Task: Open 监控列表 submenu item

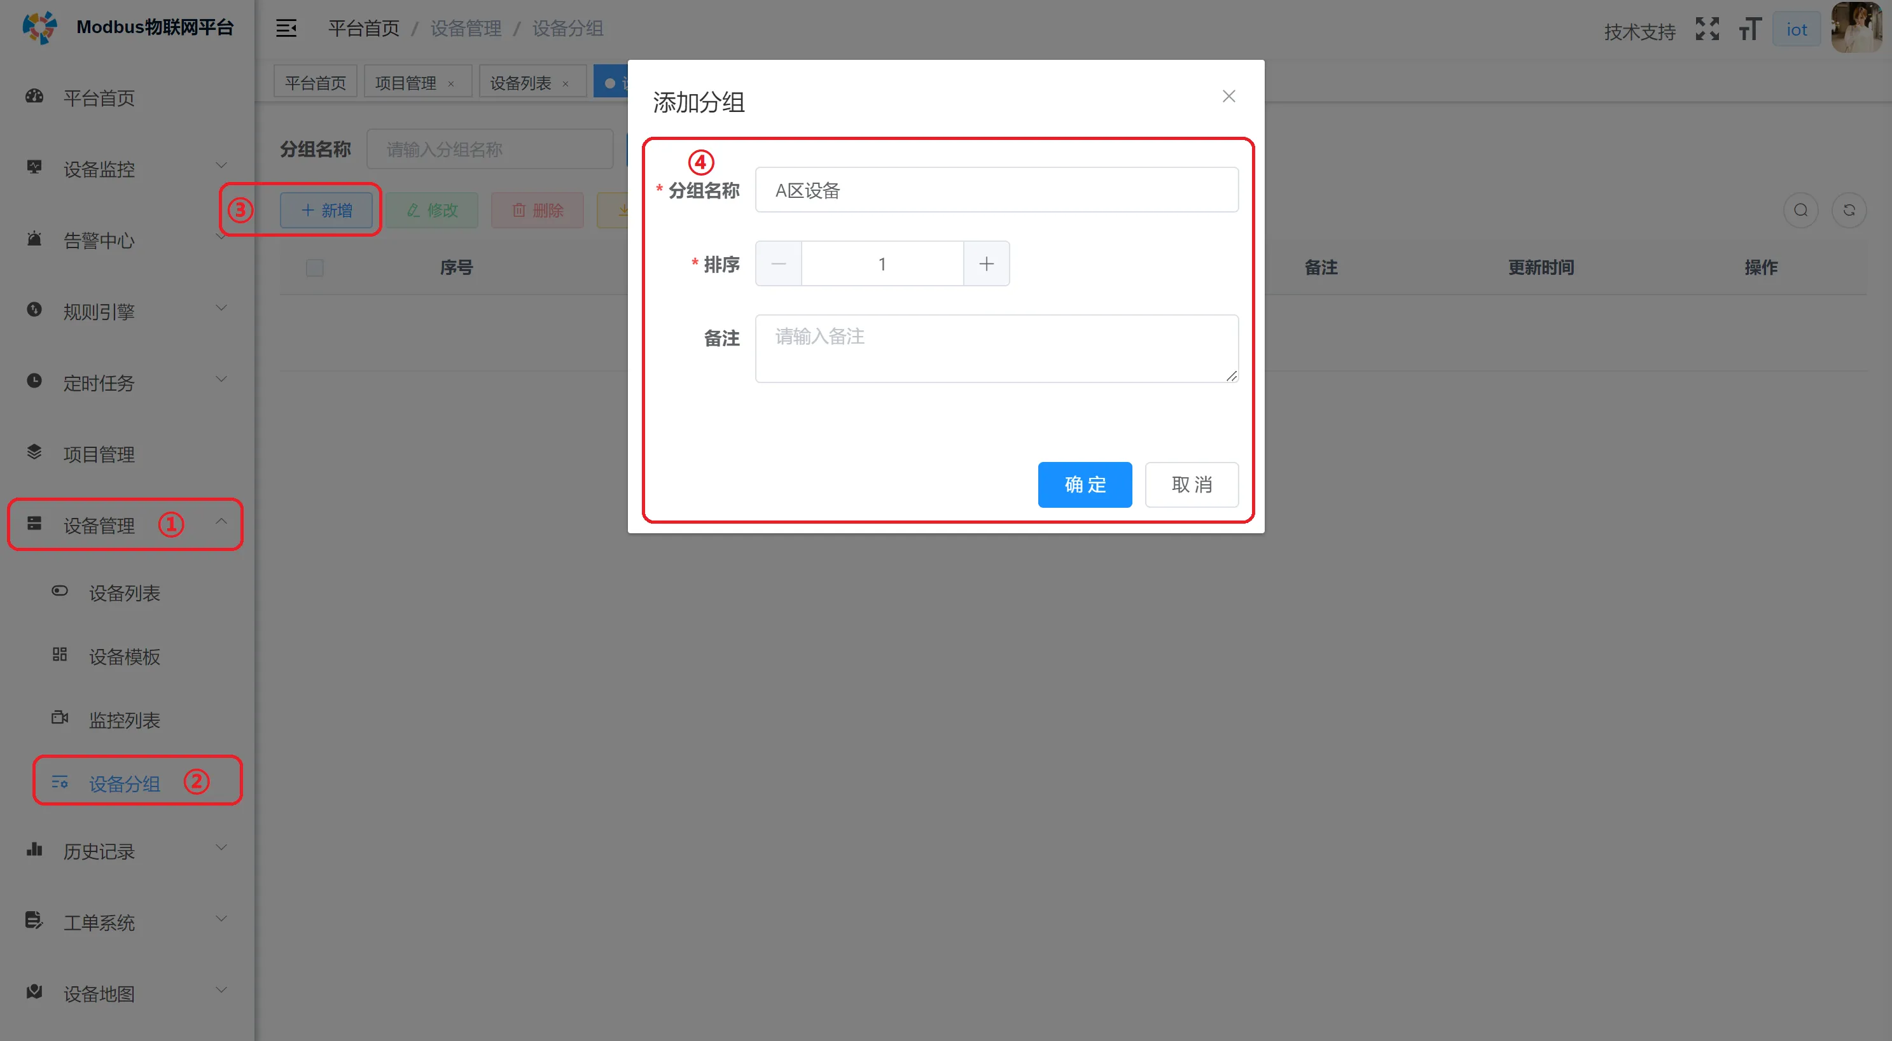Action: pos(124,720)
